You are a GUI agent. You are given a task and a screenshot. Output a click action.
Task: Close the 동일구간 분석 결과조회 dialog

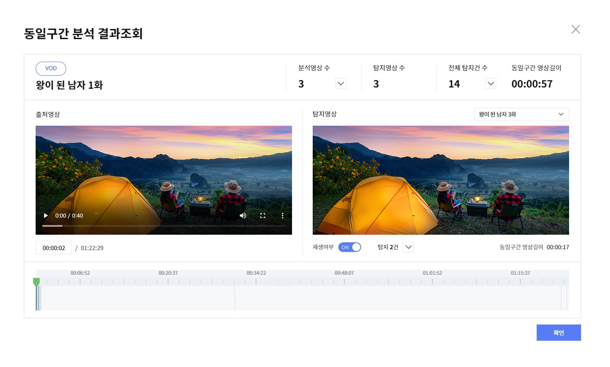[576, 29]
